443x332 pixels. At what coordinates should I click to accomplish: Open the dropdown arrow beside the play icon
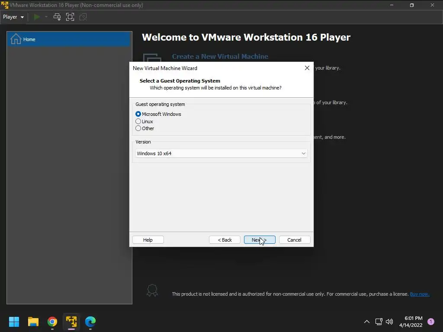point(46,17)
